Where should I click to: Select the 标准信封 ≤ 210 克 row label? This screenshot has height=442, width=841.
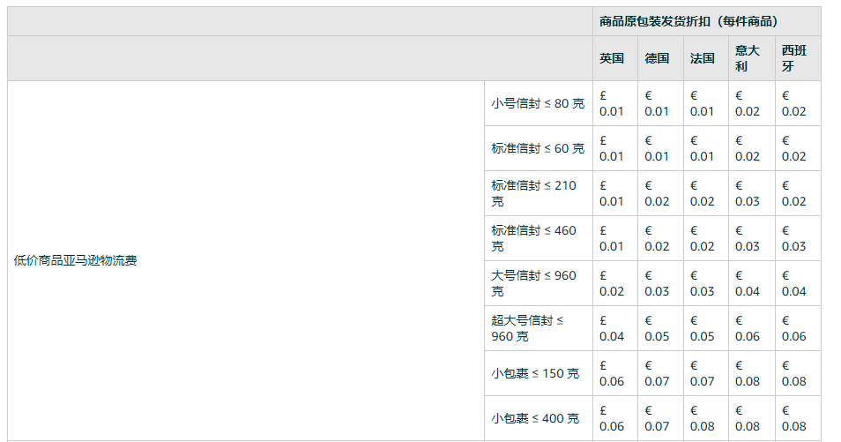(534, 193)
